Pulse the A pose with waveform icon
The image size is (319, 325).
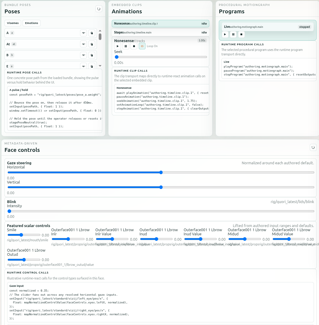(x=84, y=33)
